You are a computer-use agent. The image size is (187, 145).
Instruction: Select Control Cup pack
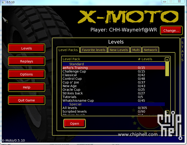(113, 79)
